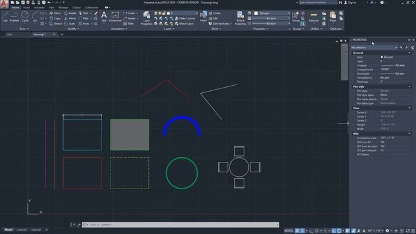Apply the Fillet tool
This screenshot has height=234, width=416.
(x=84, y=18)
